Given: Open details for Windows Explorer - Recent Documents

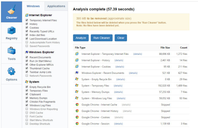Looking at the screenshot, I should coord(133,73).
